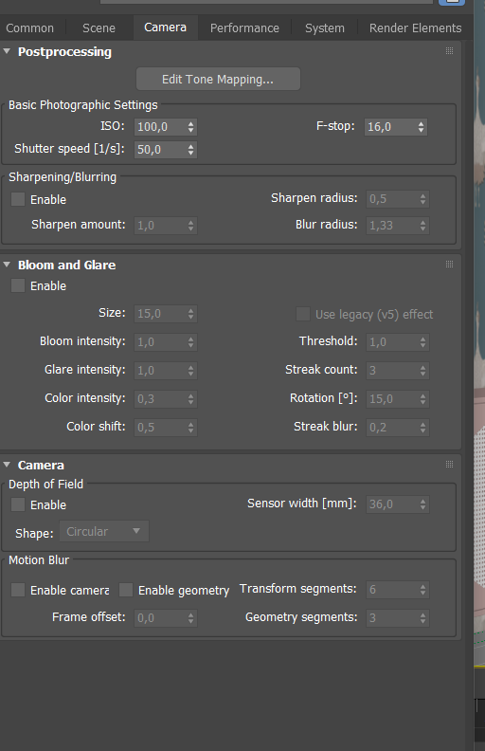Click the Shutter speed spinner arrows
The height and width of the screenshot is (751, 485).
click(190, 150)
